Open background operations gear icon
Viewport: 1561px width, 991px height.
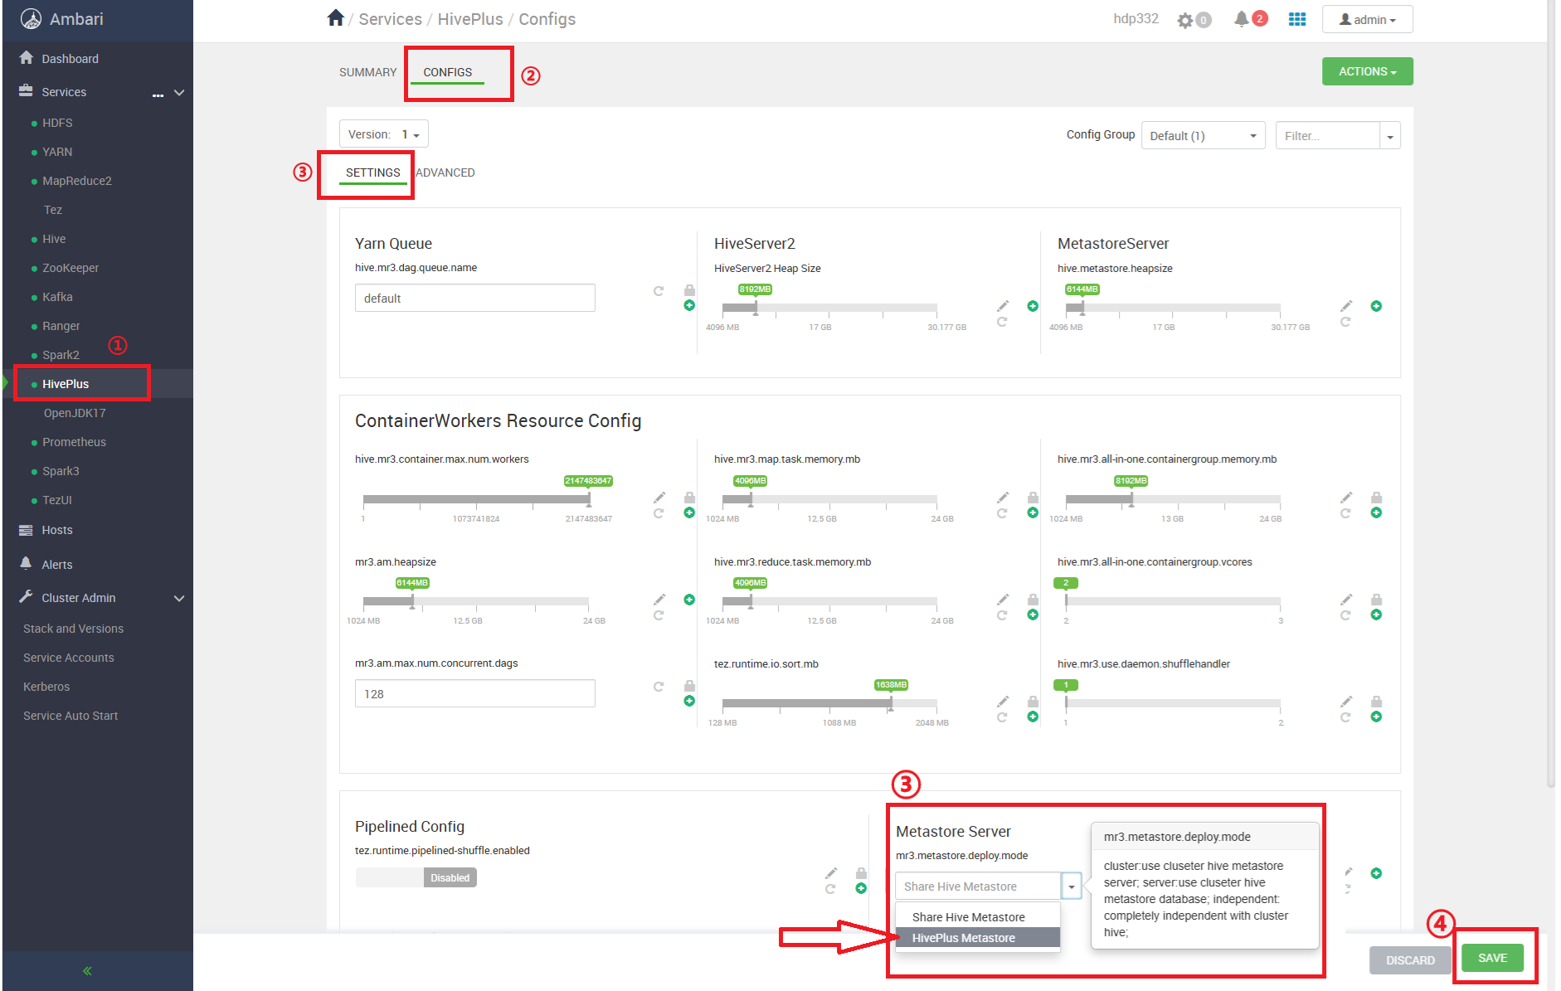(x=1185, y=20)
